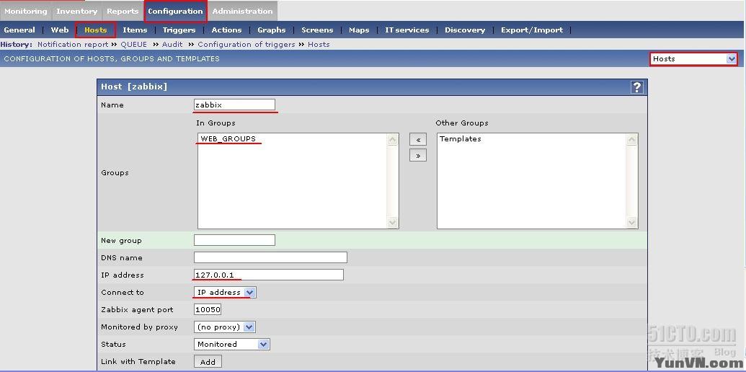
Task: Focus the Zabbix agent port field
Action: point(208,310)
